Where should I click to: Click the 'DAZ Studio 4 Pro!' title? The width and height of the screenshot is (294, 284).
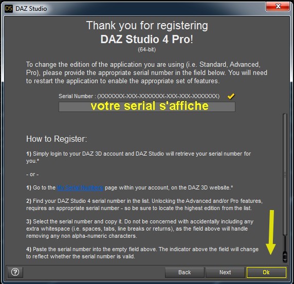point(146,39)
